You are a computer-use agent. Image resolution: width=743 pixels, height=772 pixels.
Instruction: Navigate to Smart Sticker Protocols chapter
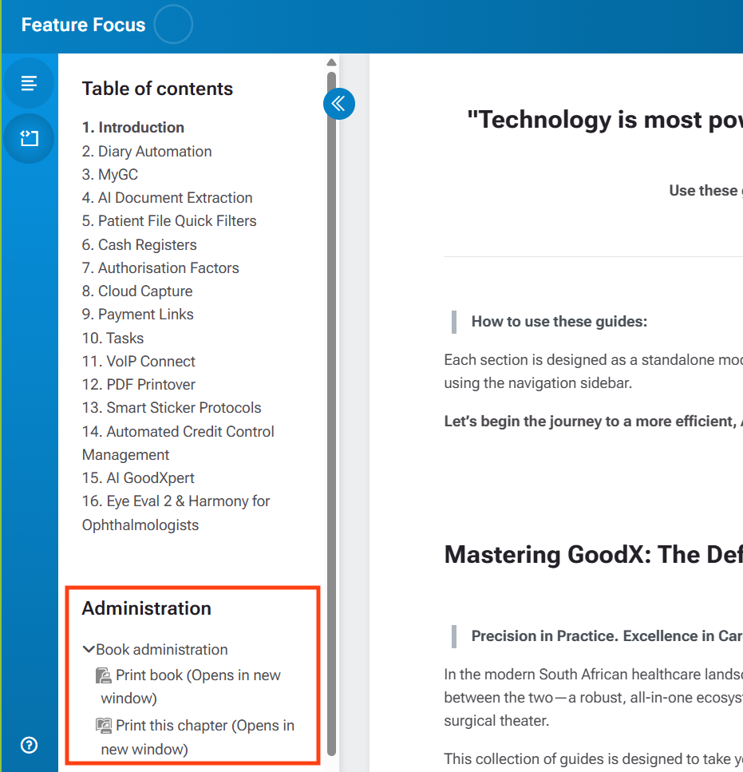tap(172, 408)
